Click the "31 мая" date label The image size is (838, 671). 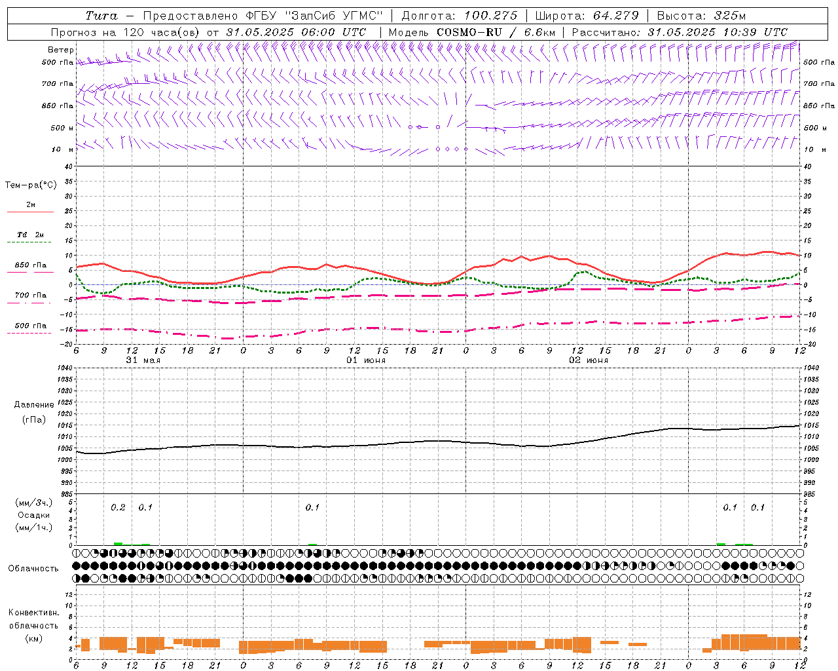[143, 360]
